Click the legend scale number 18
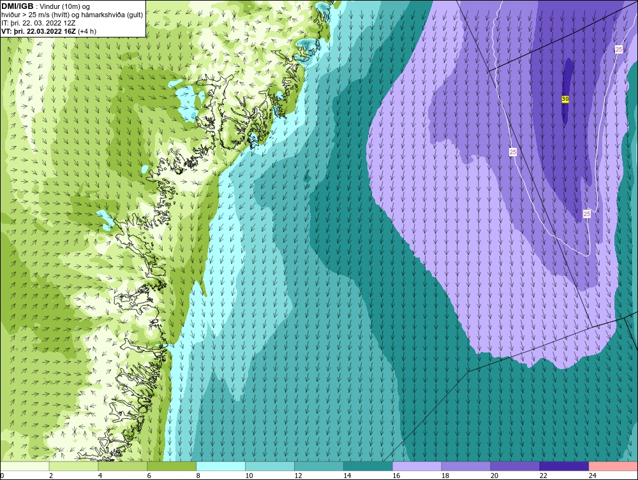 445,476
